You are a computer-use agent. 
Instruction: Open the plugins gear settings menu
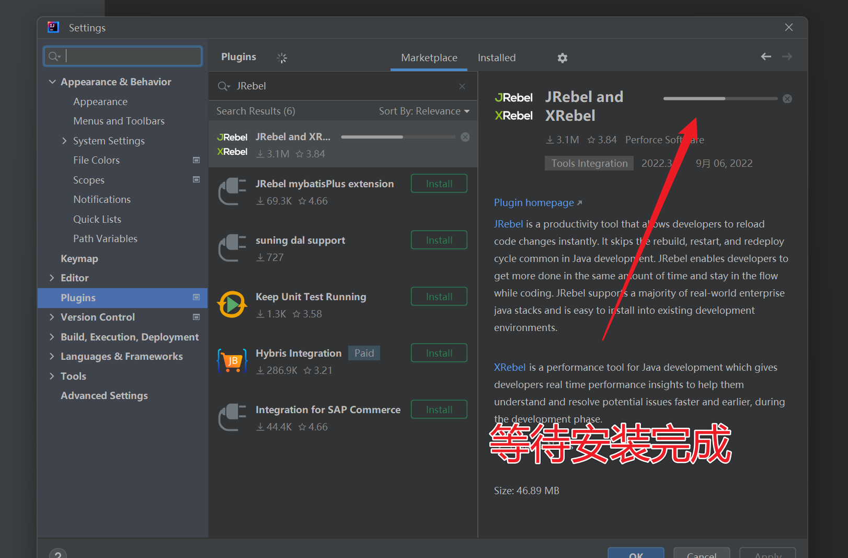[x=562, y=58]
